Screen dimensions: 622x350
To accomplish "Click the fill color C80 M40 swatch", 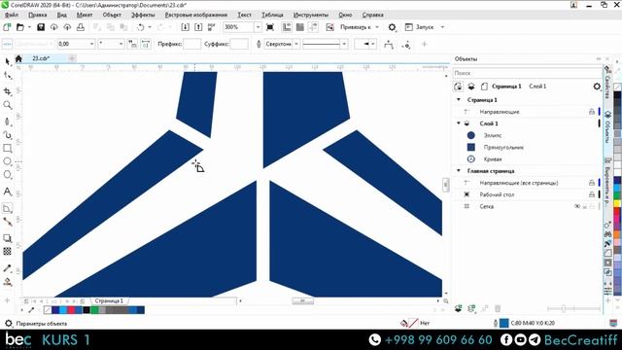I will tap(503, 323).
